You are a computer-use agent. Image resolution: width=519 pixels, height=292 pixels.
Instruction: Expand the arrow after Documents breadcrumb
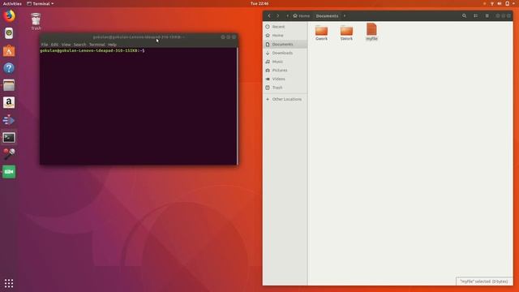tap(344, 16)
